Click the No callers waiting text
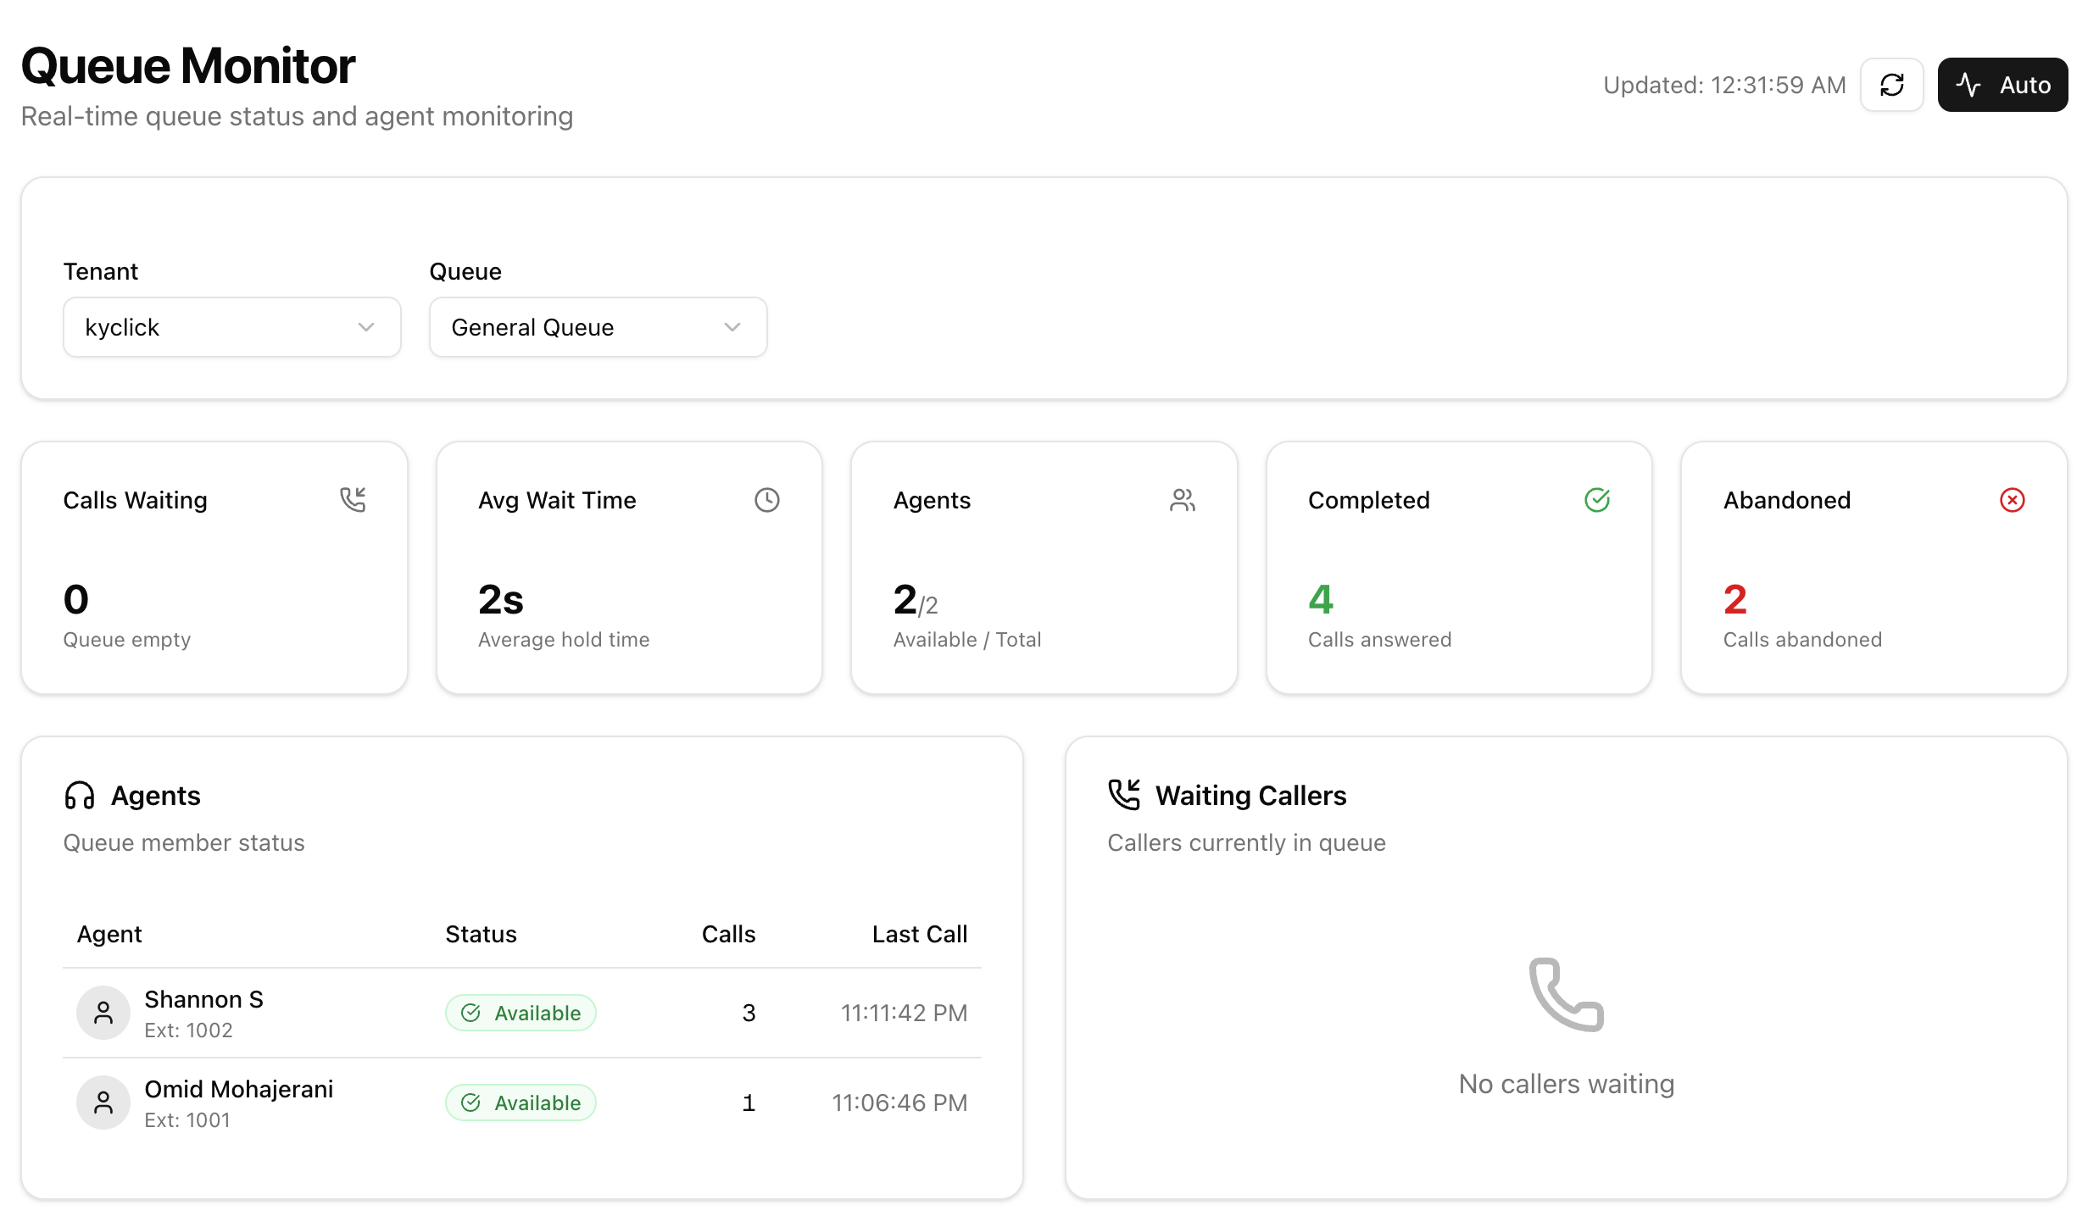The image size is (2099, 1222). click(1565, 1083)
